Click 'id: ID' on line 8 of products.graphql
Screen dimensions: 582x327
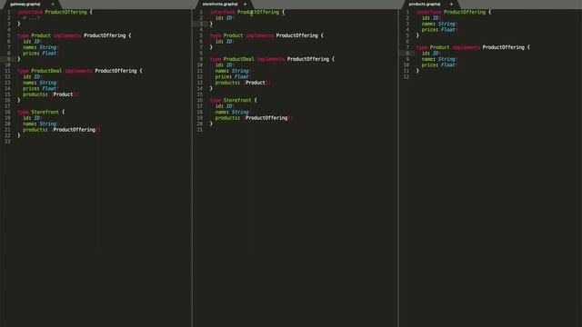[430, 54]
